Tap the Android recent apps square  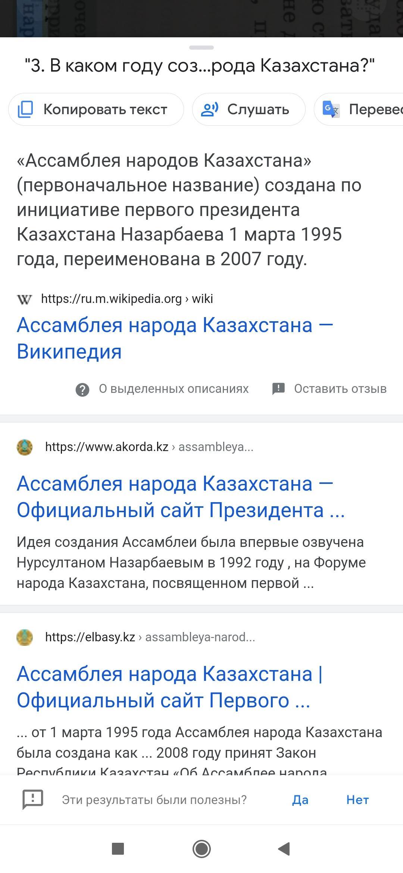(118, 849)
